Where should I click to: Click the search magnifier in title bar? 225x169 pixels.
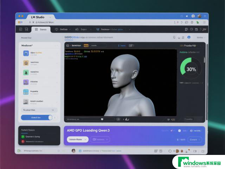click(182, 16)
